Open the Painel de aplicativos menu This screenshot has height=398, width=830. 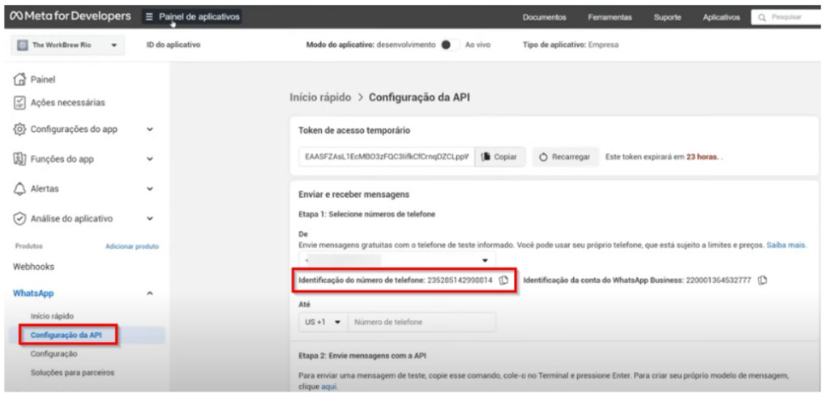[x=192, y=17]
